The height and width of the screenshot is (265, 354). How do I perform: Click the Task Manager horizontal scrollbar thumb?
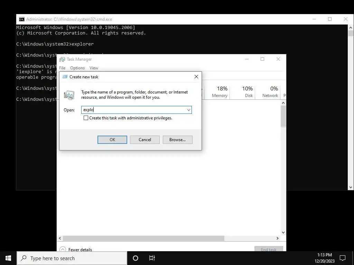143,238
